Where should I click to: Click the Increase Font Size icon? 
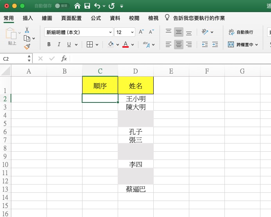(142, 32)
